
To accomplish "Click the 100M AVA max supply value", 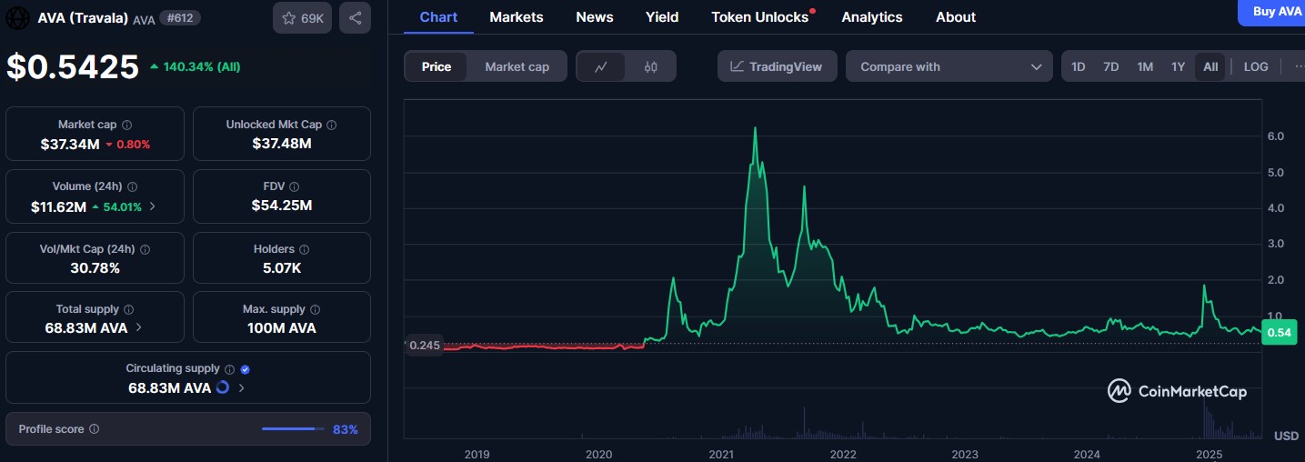I will 282,327.
